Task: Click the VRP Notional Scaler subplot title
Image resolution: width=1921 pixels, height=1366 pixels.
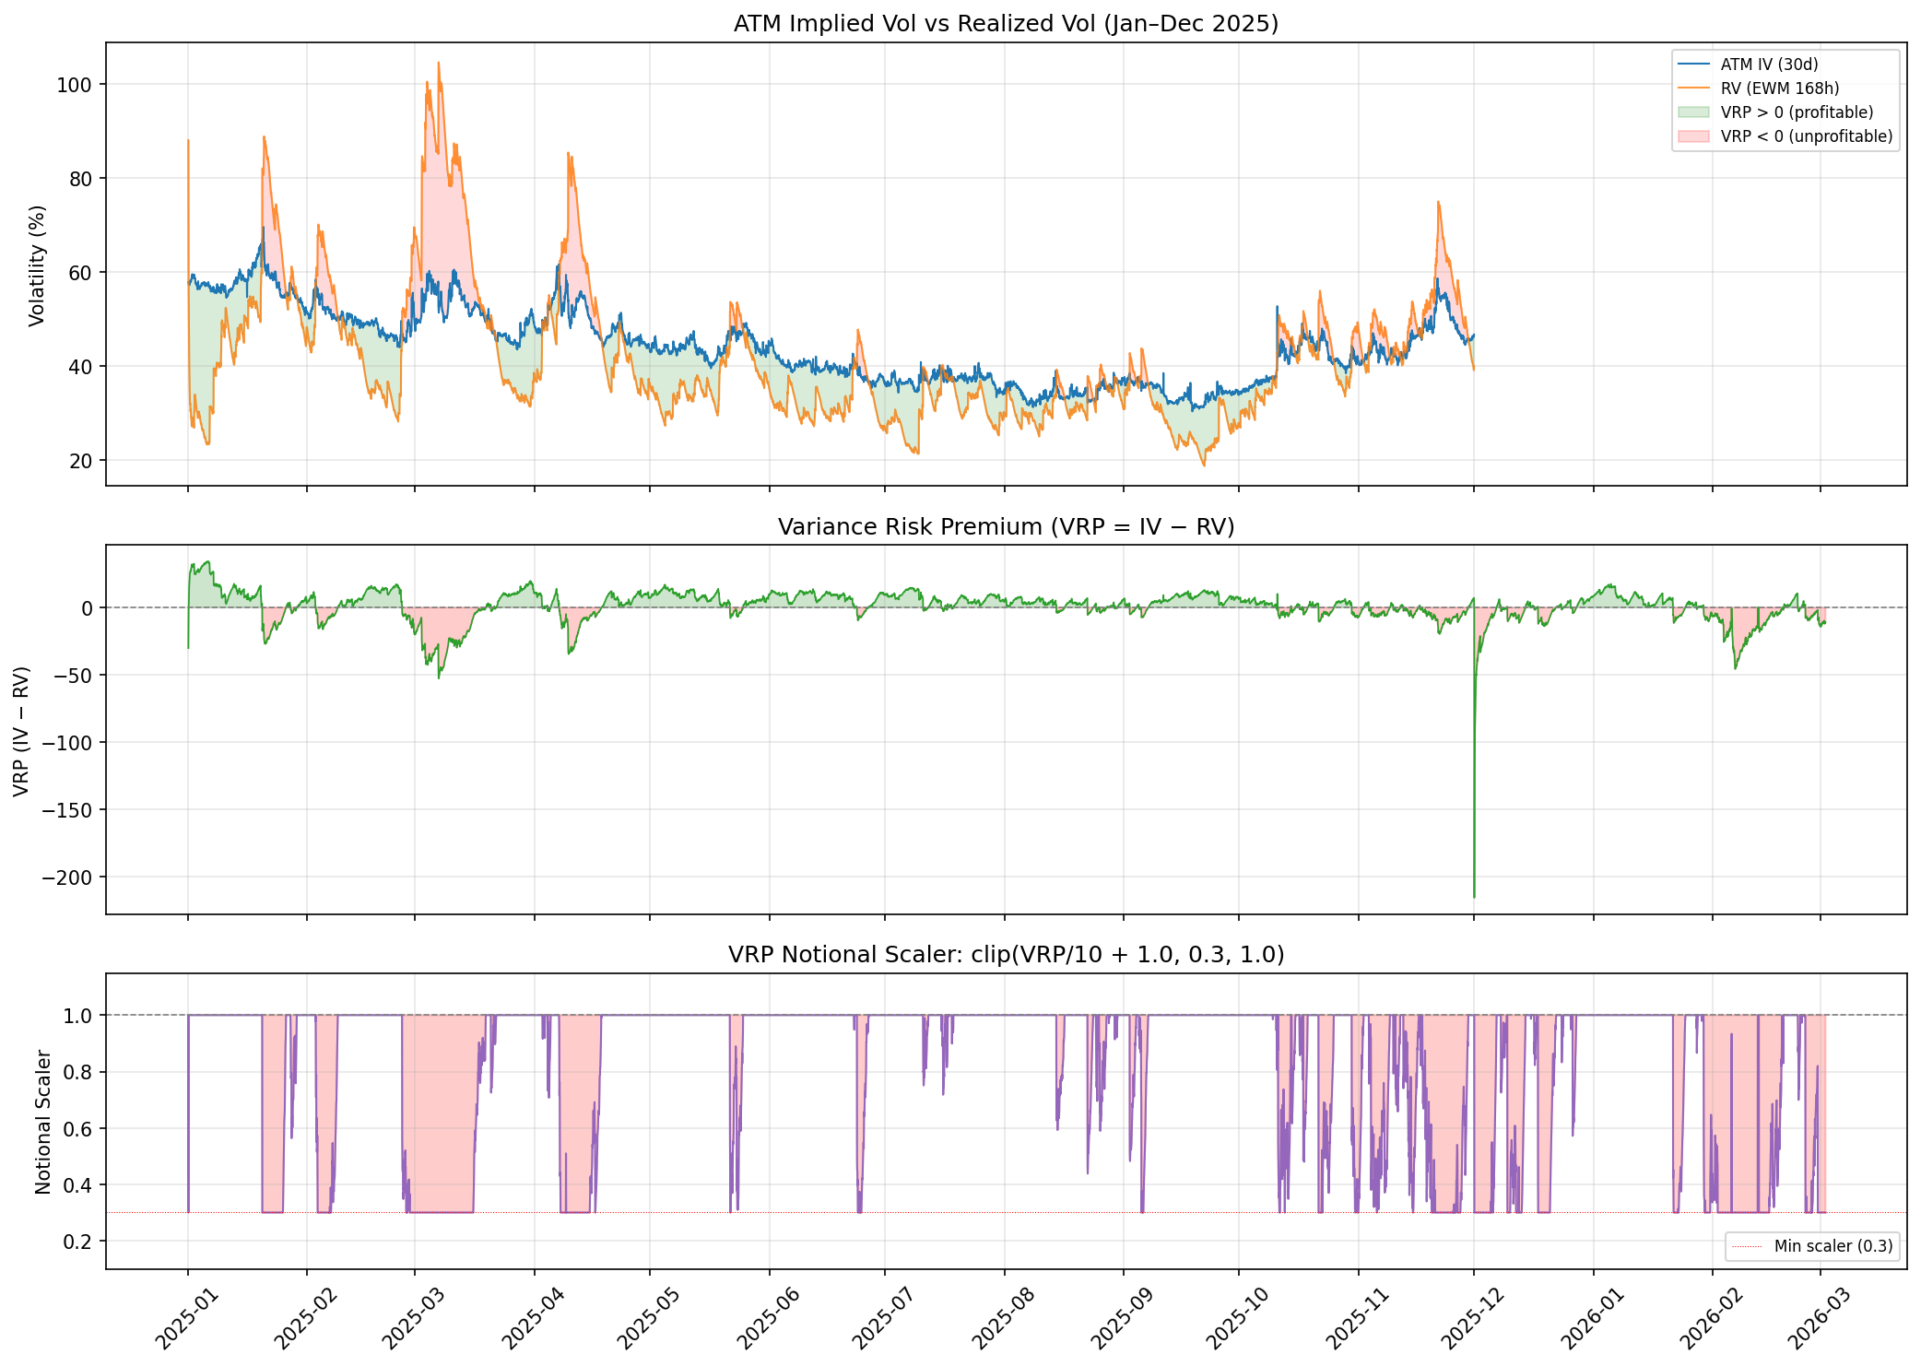Action: click(x=1006, y=955)
